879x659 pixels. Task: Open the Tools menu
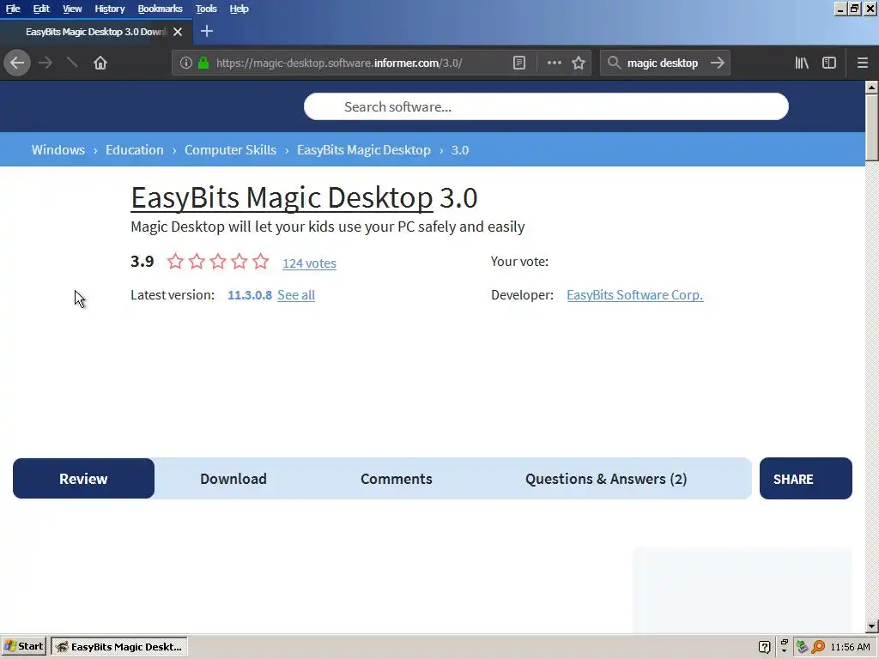coord(206,9)
